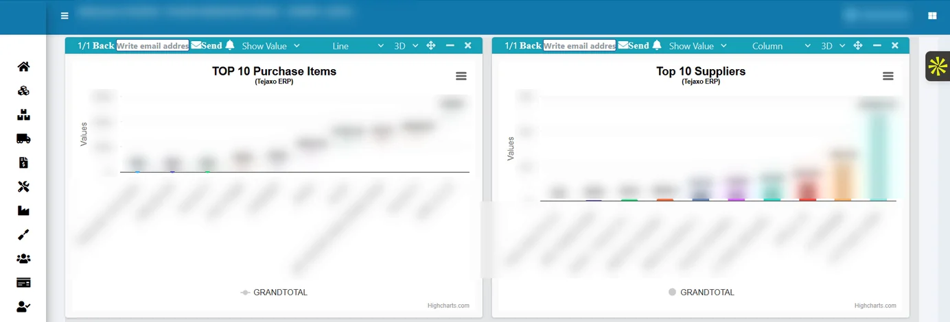The width and height of the screenshot is (950, 322).
Task: Open the Home icon in sidebar
Action: coord(23,66)
